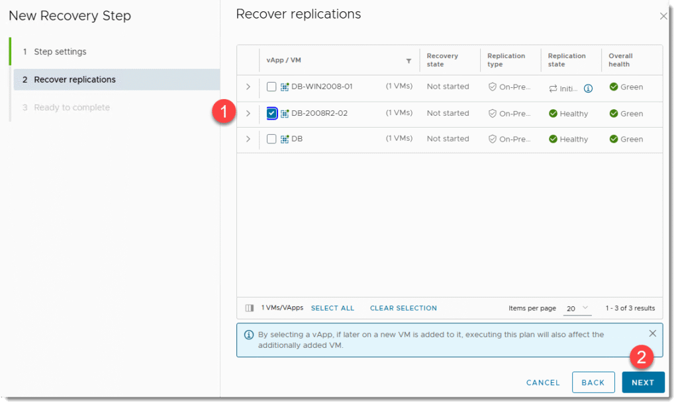Screen dimensions: 678x406
Task: Click info icon next to Initi... replication state
Action: 588,88
